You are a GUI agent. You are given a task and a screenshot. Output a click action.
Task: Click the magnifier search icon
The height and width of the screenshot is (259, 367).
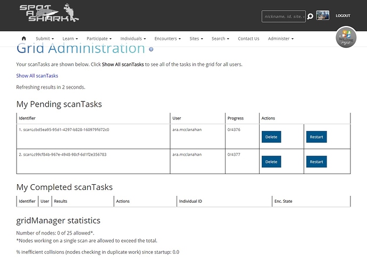click(310, 16)
